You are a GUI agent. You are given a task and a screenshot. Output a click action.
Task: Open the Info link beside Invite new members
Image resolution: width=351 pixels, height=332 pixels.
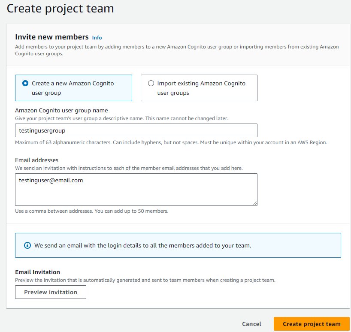(97, 38)
